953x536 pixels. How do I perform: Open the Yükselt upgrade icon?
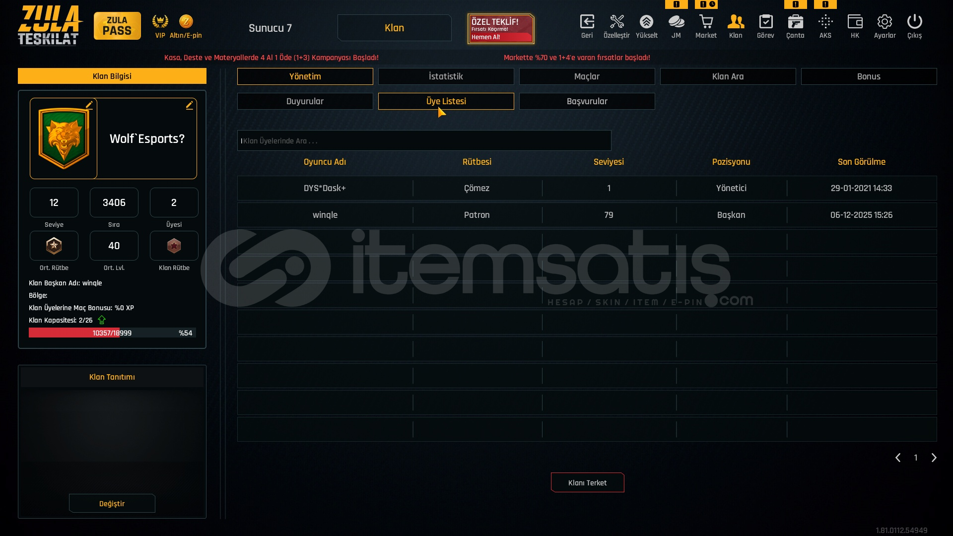pos(646,22)
